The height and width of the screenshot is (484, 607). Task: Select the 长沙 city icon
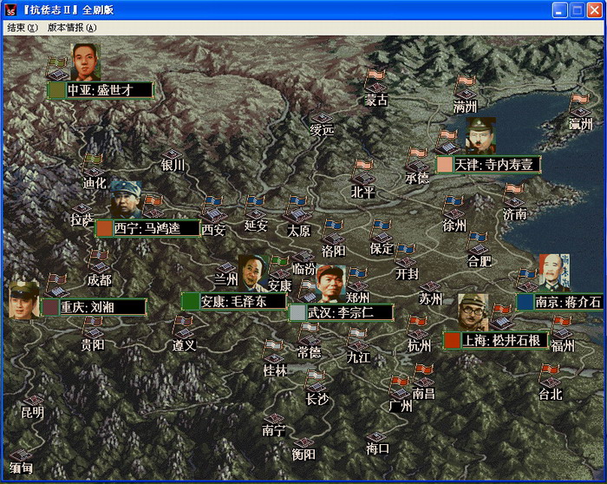[317, 381]
